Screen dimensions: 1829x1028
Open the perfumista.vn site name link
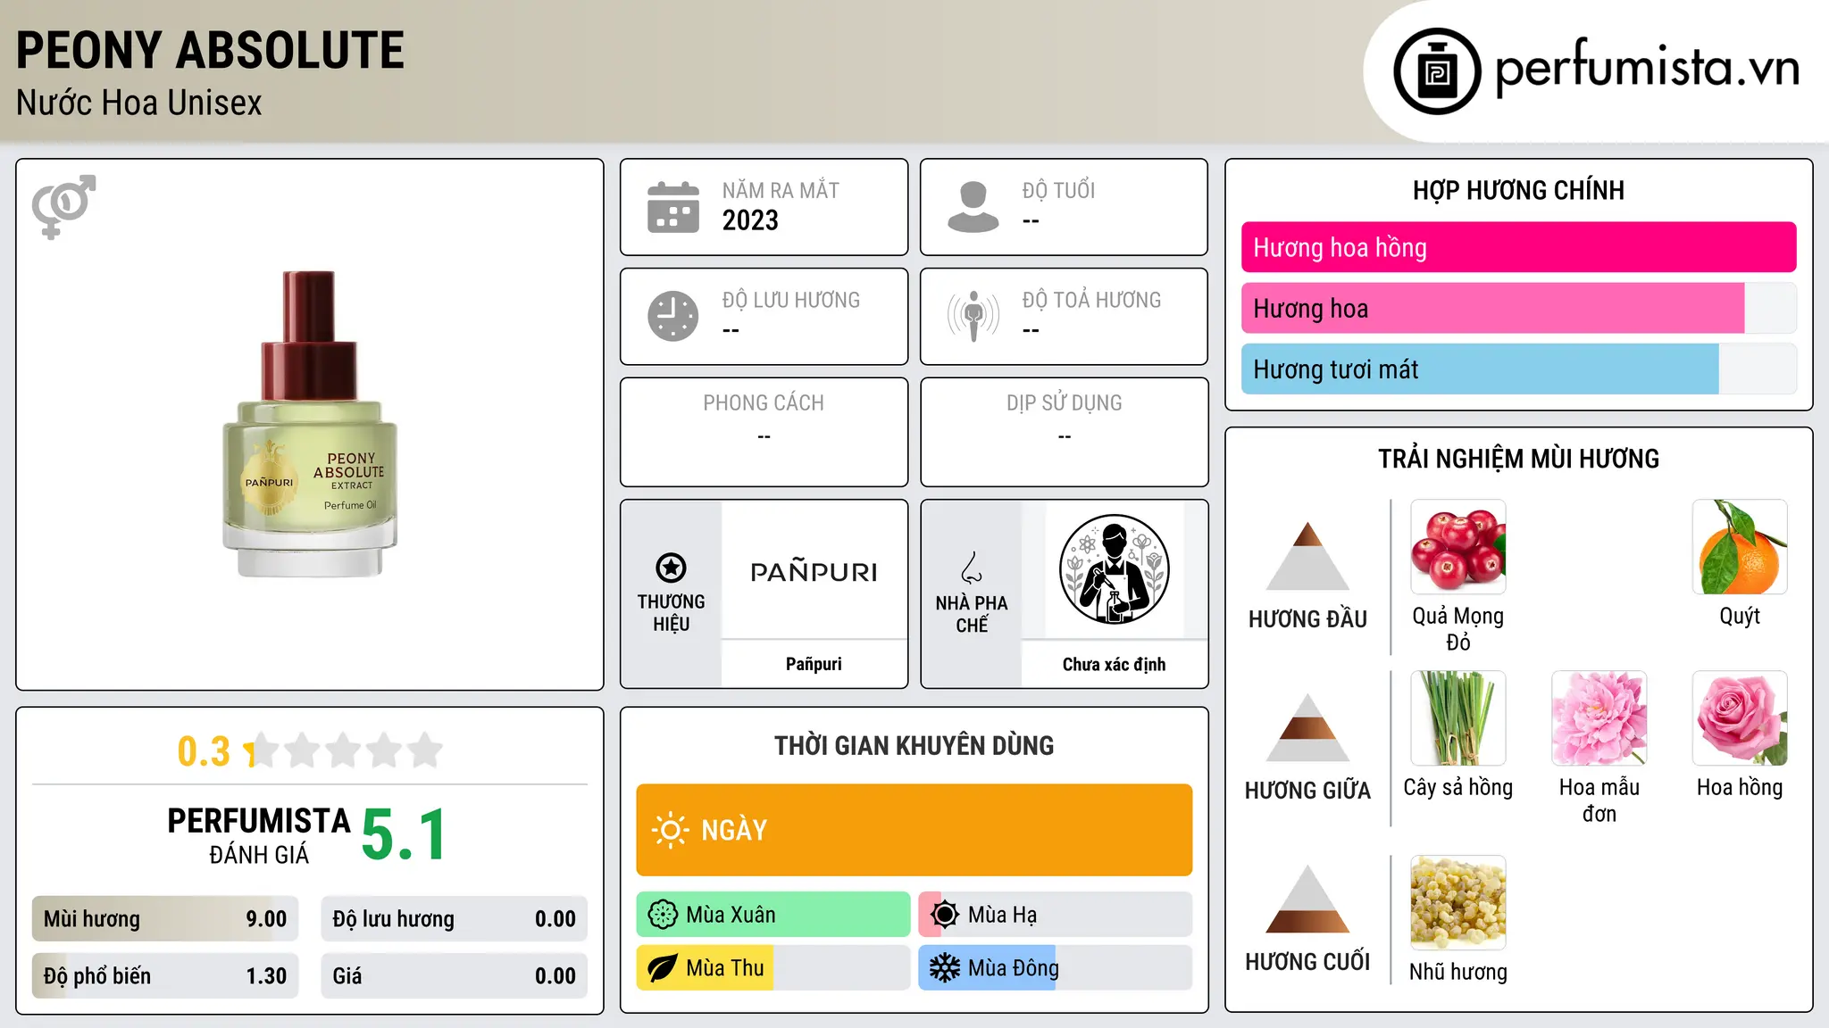1647,68
